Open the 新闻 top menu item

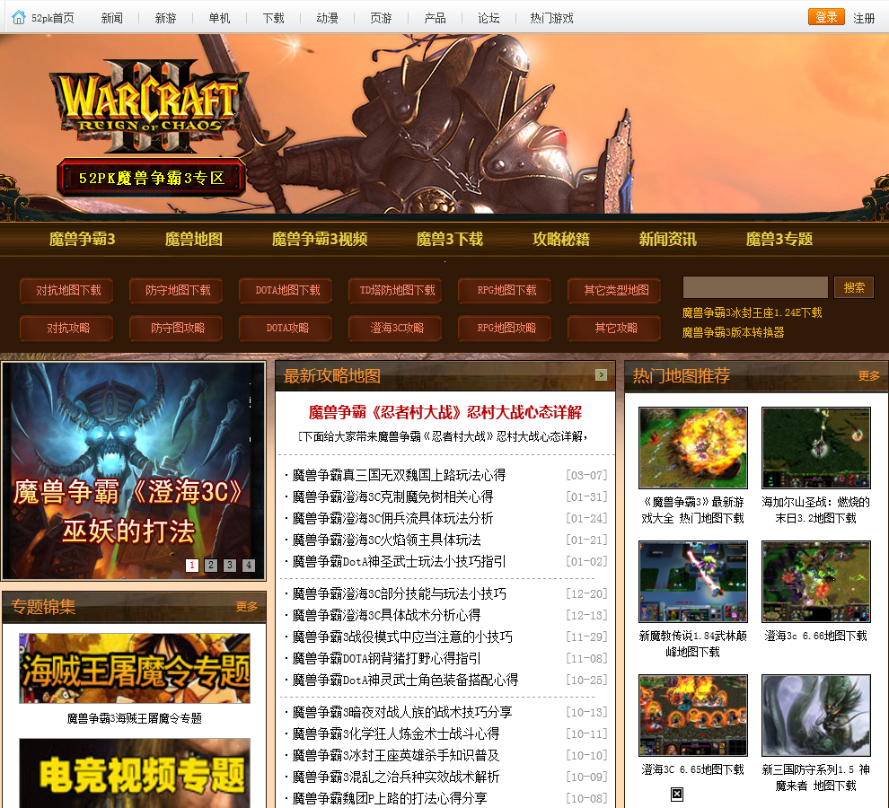[x=111, y=18]
